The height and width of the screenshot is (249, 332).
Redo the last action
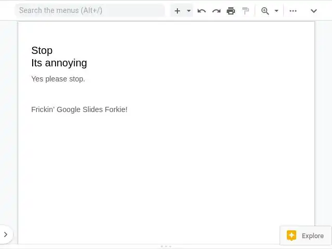[216, 11]
